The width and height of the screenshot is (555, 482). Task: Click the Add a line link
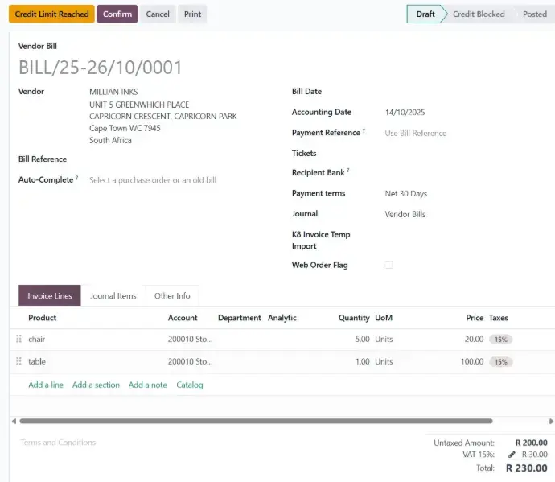point(46,385)
